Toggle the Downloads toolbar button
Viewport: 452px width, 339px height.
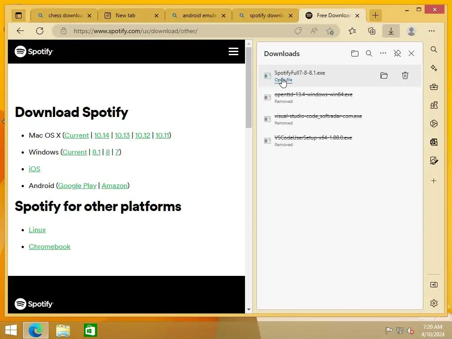[391, 31]
